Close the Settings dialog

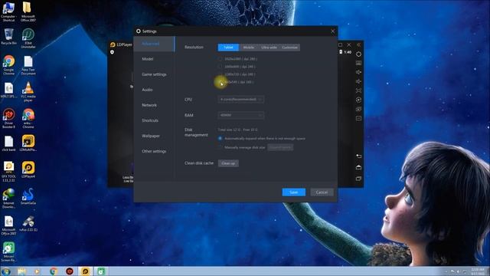[333, 31]
